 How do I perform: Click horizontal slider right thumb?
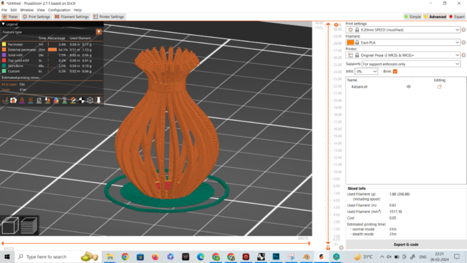click(x=309, y=243)
